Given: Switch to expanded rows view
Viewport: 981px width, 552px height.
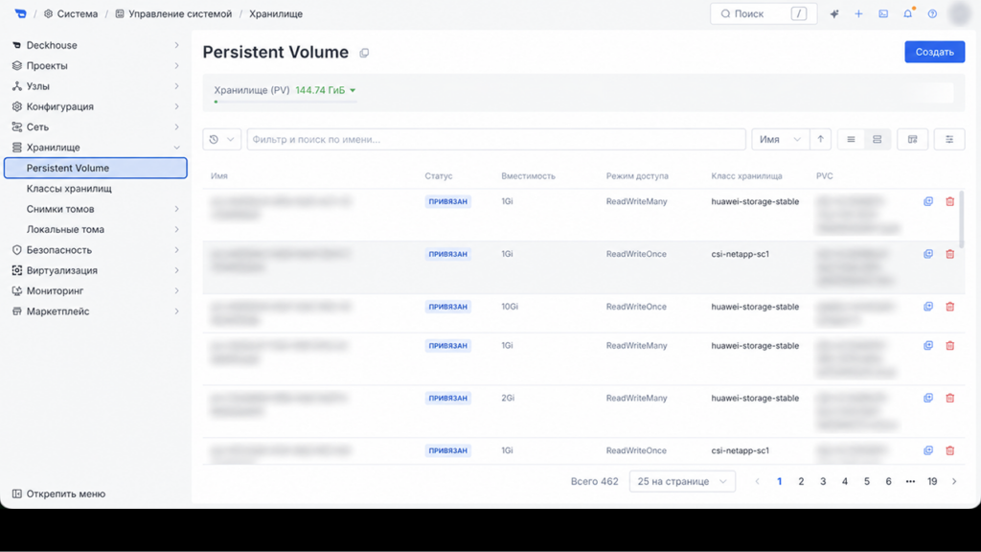Looking at the screenshot, I should pyautogui.click(x=878, y=140).
